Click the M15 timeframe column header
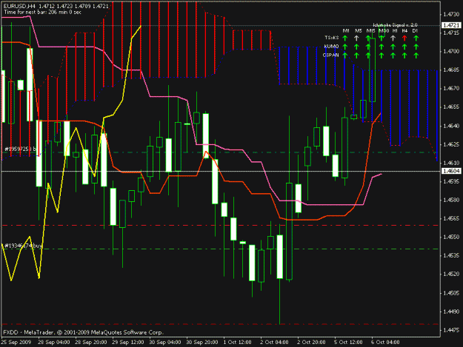This screenshot has width=463, height=347. tap(370, 30)
